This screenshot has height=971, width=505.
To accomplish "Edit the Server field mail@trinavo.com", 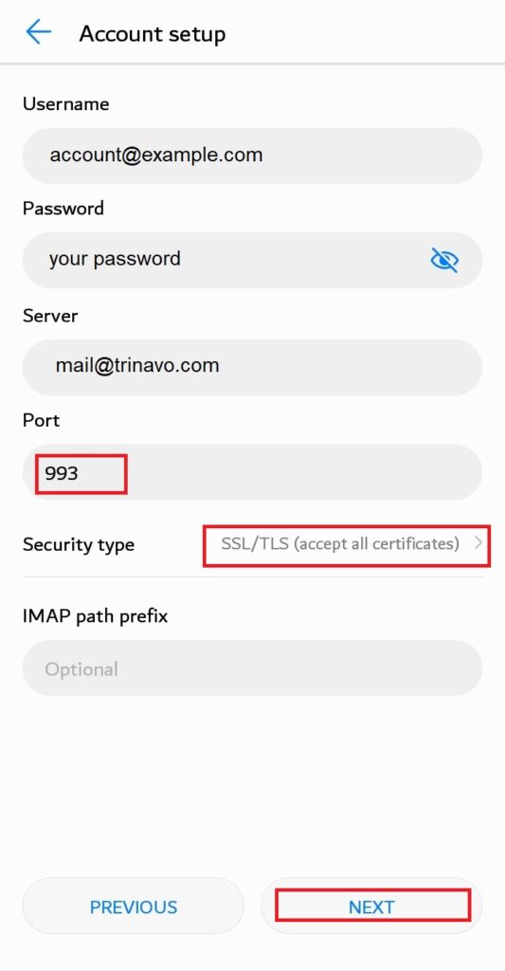I will click(252, 367).
